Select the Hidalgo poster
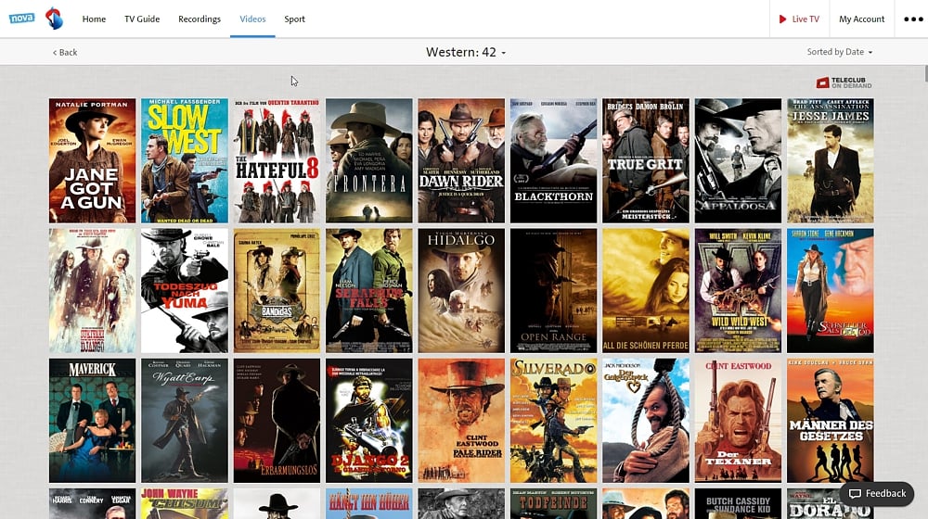 461,291
